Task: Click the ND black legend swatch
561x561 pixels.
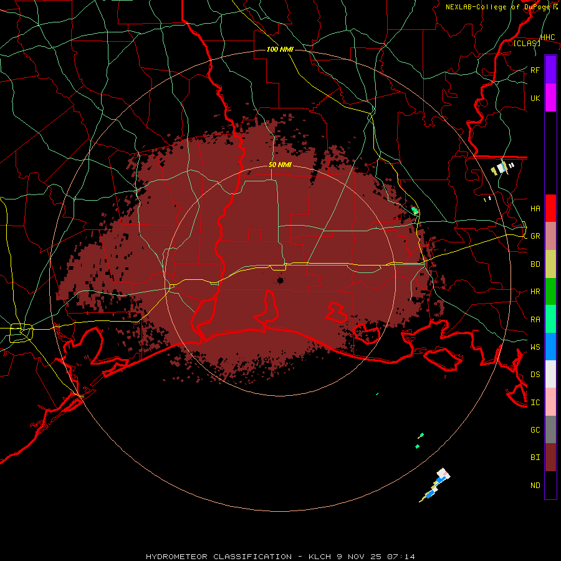Action: [x=550, y=485]
